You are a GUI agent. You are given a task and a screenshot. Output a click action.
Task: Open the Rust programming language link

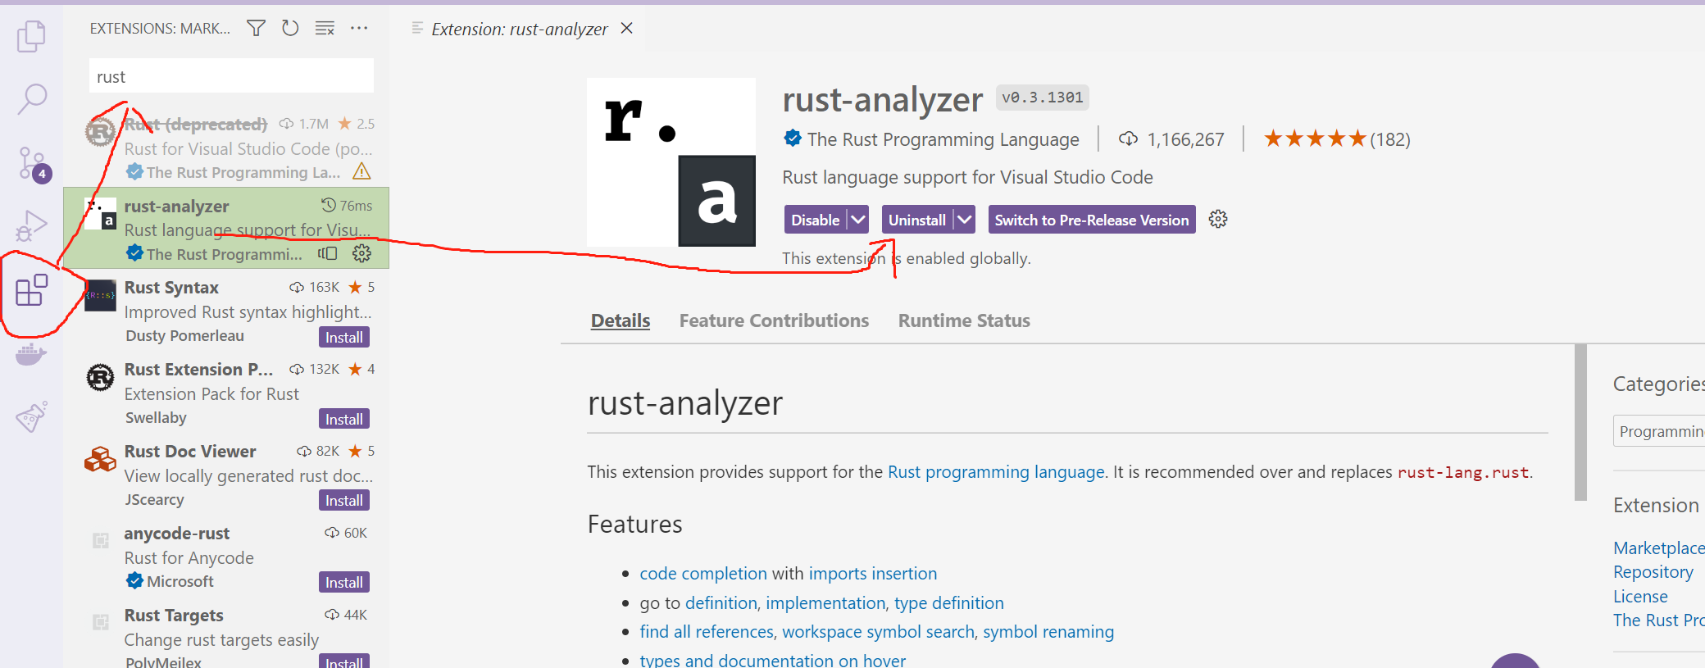996,472
